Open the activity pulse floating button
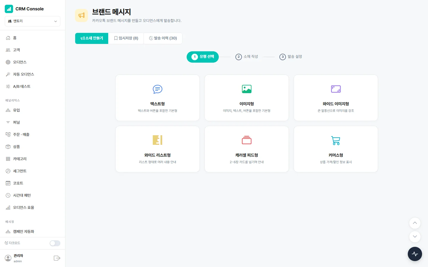428x267 pixels. tap(415, 254)
